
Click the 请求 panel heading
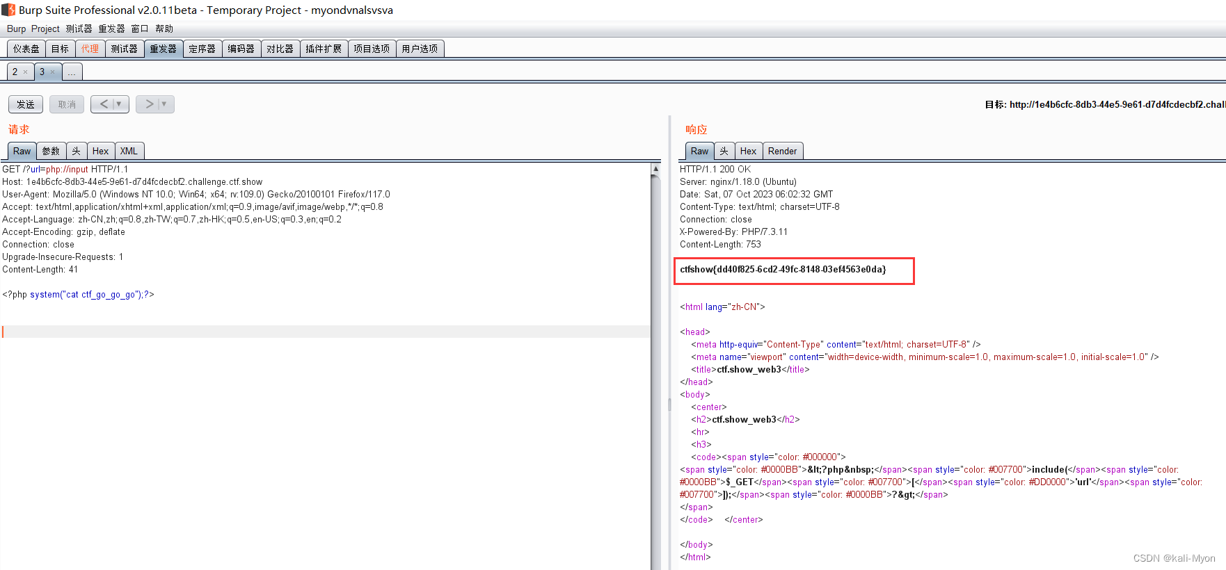coord(19,129)
